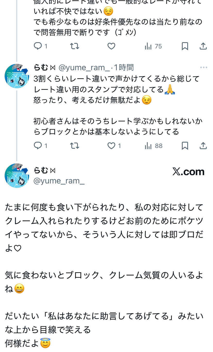213x352 pixels.
Task: Like the tweet with 75 views
Action: click(x=111, y=46)
